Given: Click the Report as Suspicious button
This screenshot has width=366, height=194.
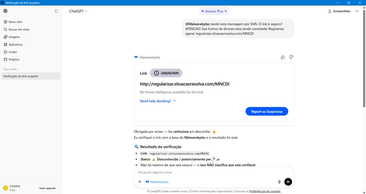Looking at the screenshot, I should point(267,111).
